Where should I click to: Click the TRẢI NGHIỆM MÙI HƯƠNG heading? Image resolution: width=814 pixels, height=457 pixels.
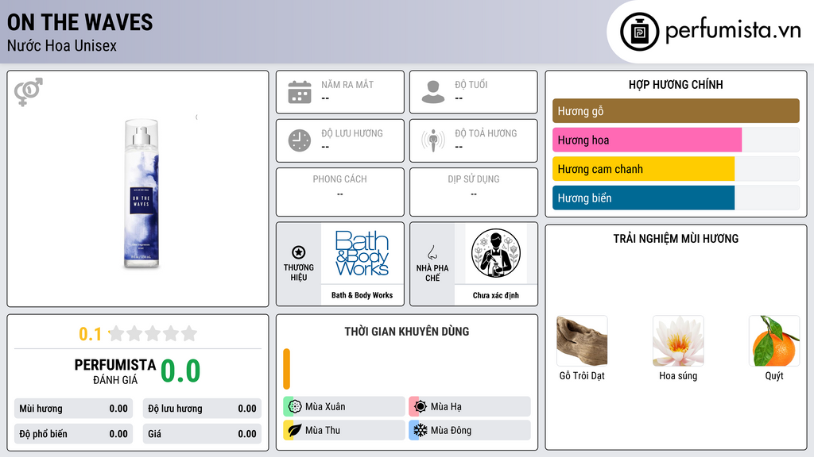point(676,239)
